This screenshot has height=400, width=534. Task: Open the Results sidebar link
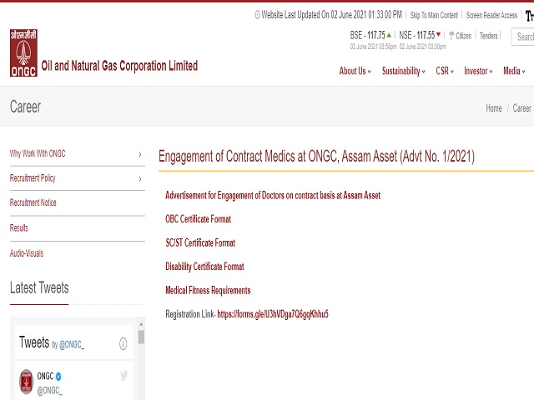[x=19, y=227]
